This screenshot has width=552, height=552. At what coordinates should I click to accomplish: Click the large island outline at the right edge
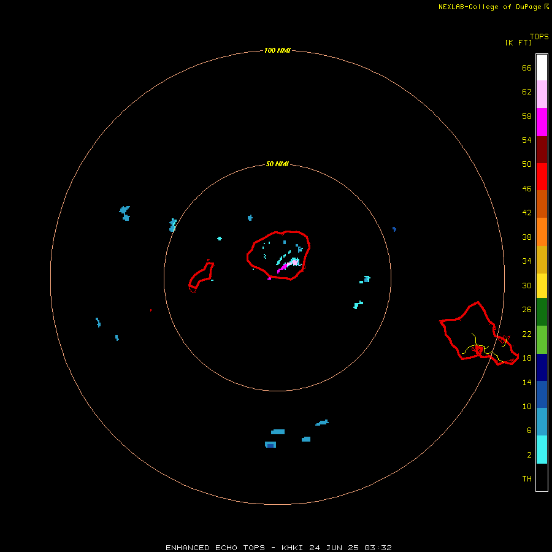479,334
